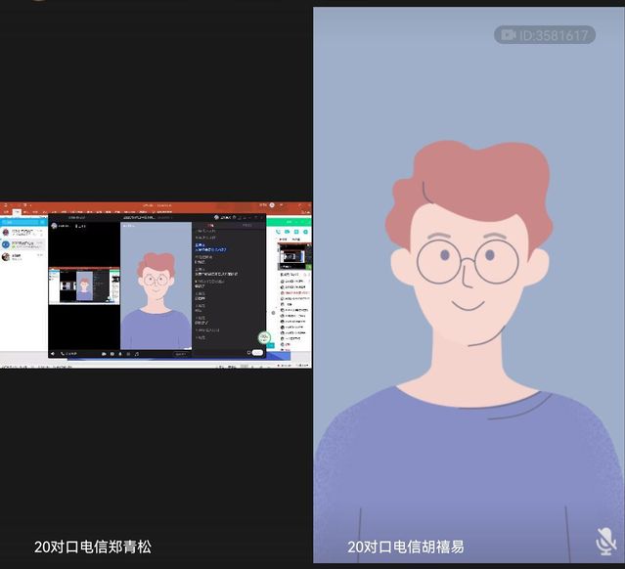Click the green round badge in the chat panel
Image resolution: width=625 pixels, height=569 pixels.
click(x=263, y=337)
